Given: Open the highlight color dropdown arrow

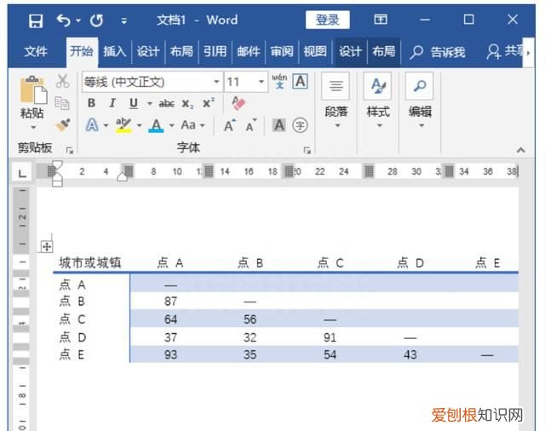Looking at the screenshot, I should pyautogui.click(x=140, y=125).
